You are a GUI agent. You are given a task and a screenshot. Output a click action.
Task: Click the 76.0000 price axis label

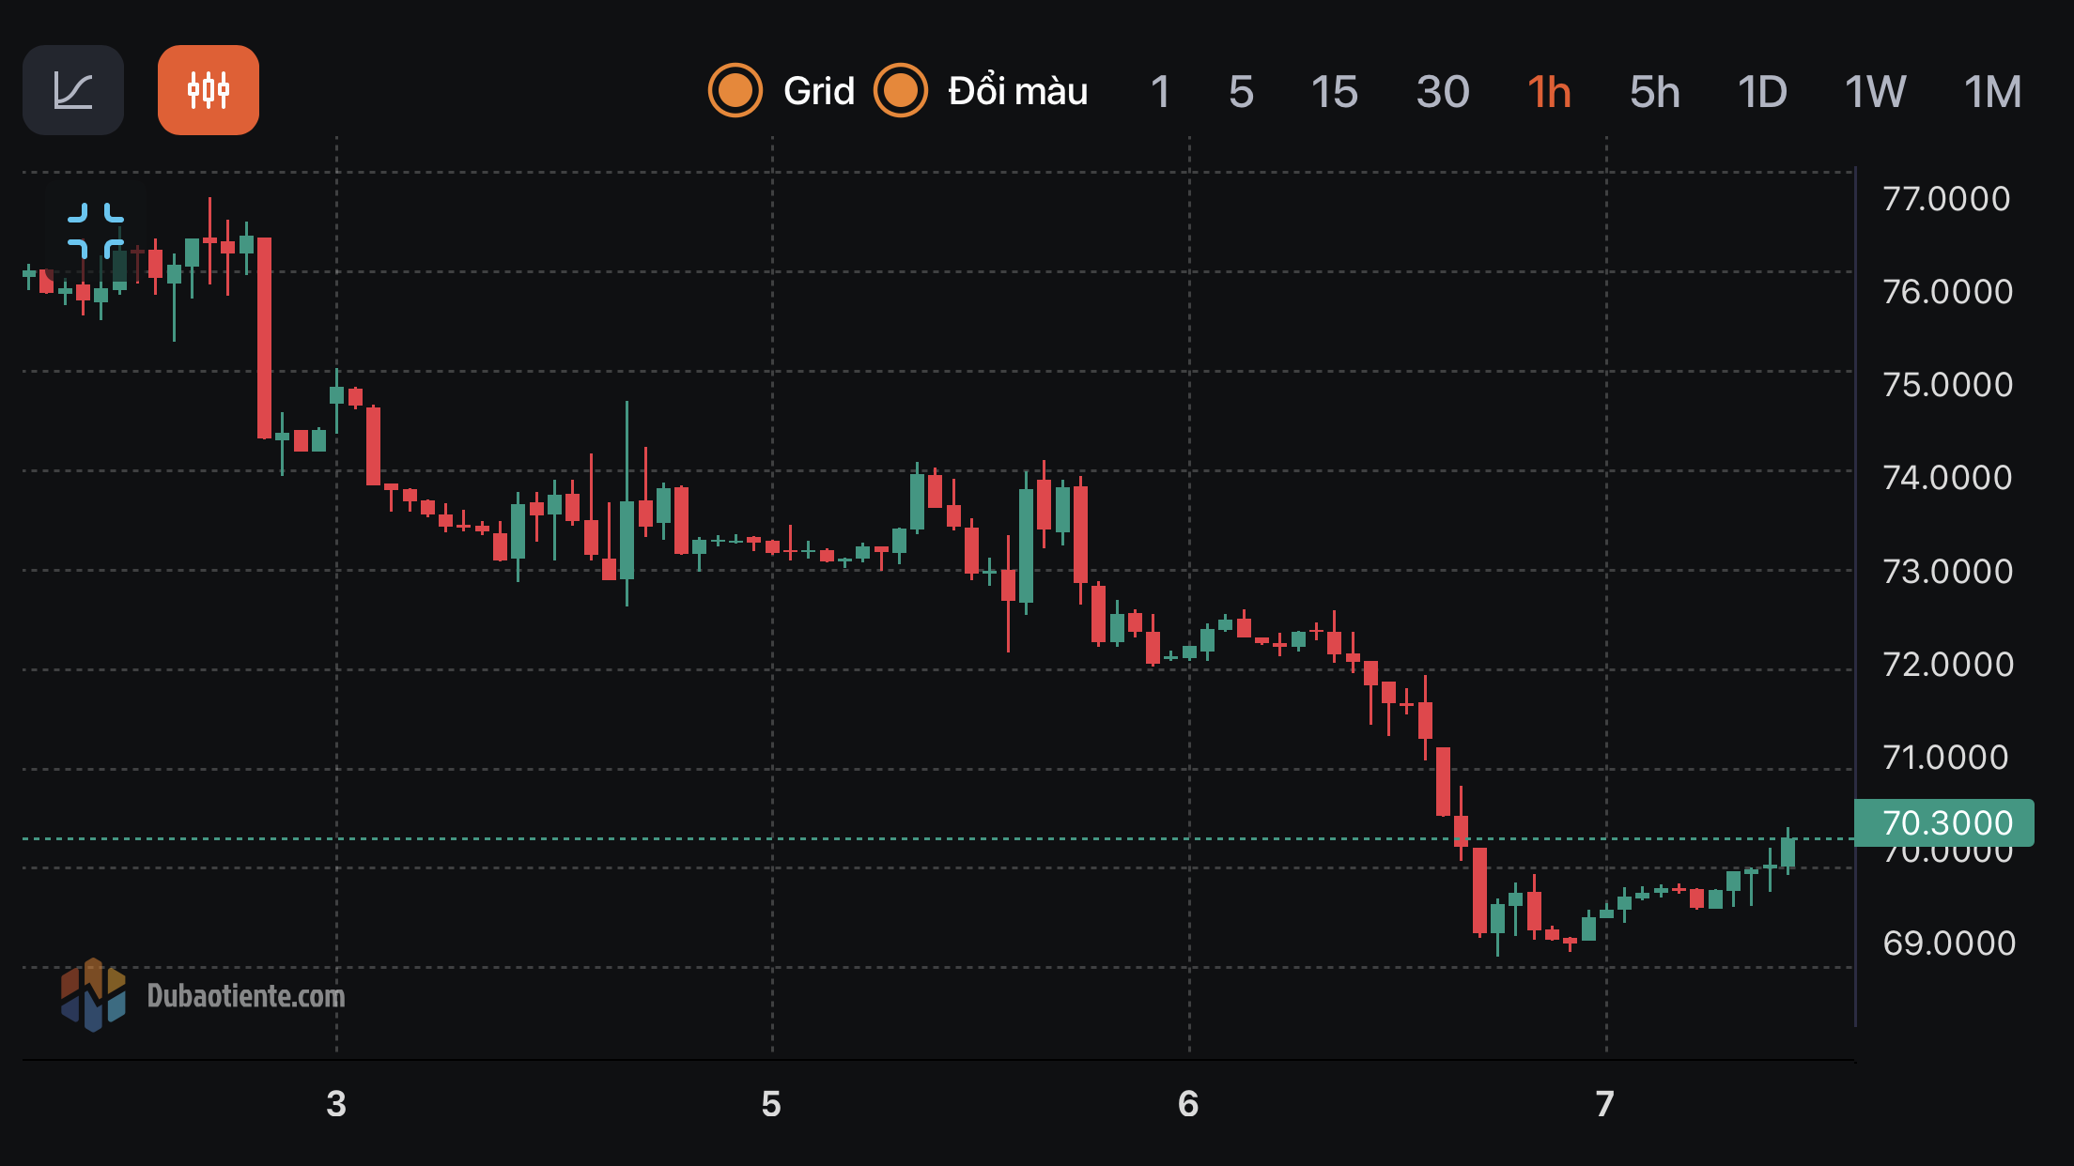[1948, 291]
